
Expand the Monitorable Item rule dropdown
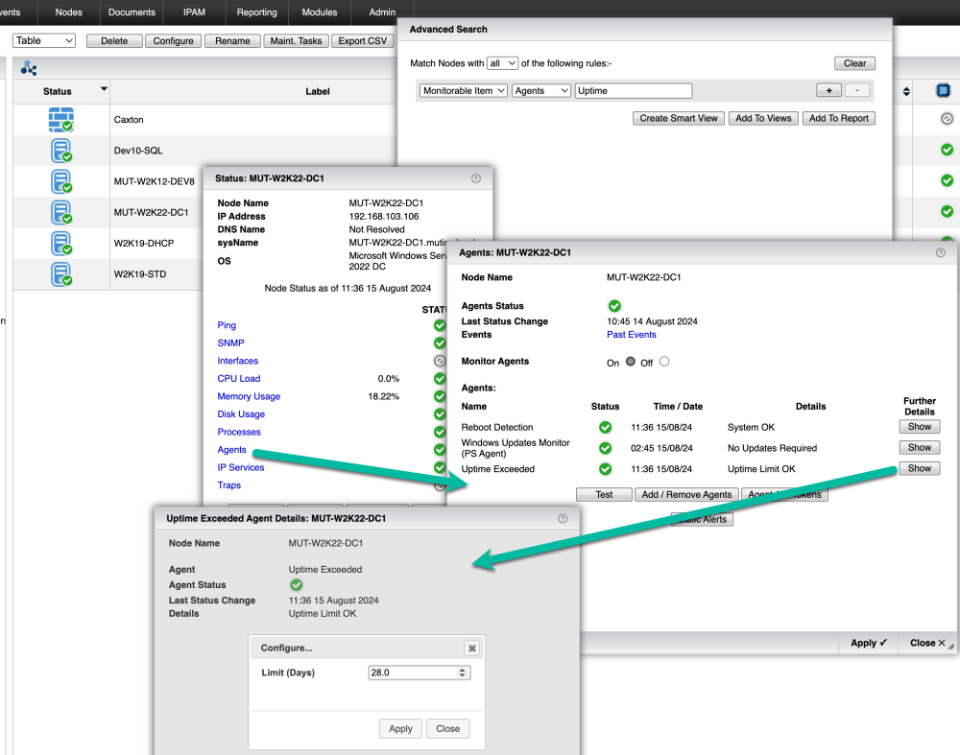(x=463, y=91)
